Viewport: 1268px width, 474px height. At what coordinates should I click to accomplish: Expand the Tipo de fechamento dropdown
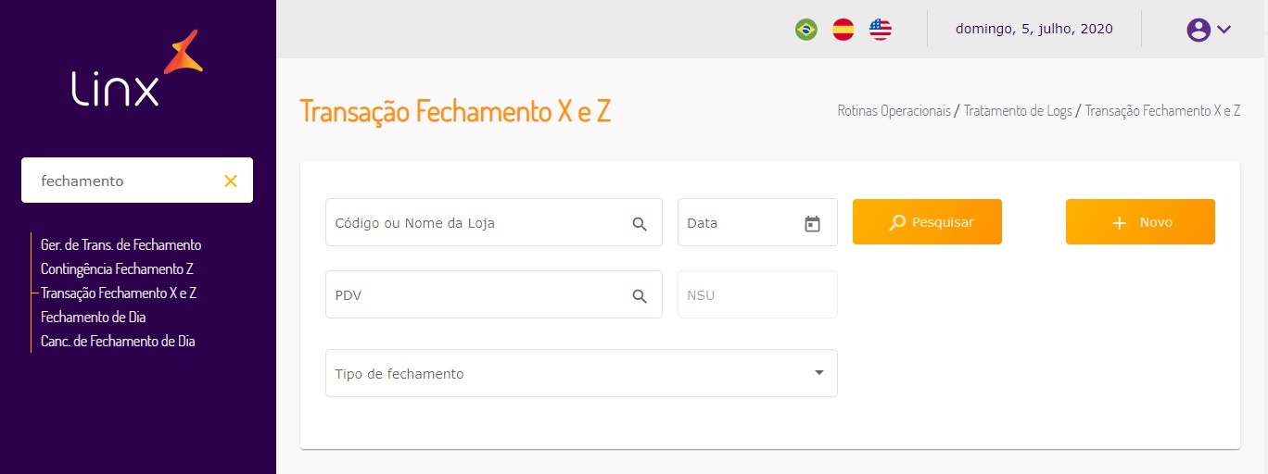click(x=818, y=373)
